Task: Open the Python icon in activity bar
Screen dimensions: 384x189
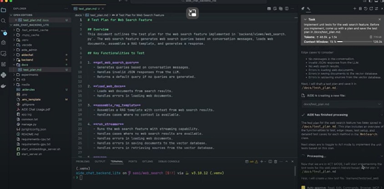Action: click(x=4, y=75)
